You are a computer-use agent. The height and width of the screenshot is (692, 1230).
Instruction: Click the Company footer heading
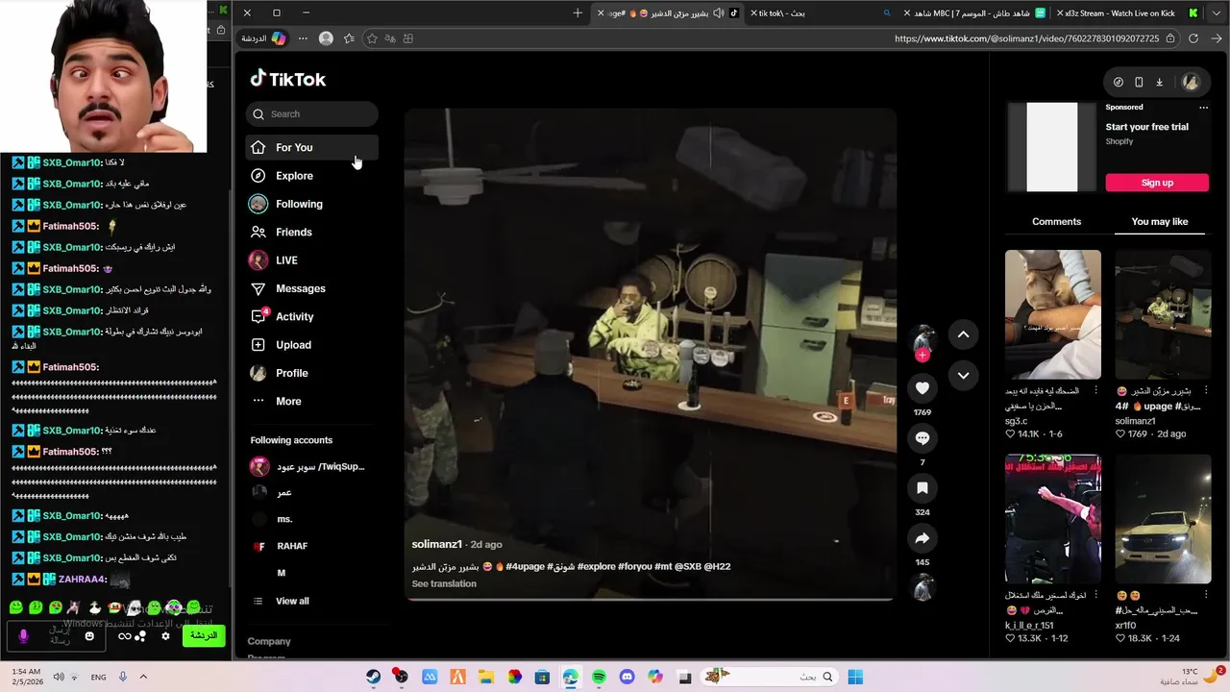pyautogui.click(x=269, y=641)
